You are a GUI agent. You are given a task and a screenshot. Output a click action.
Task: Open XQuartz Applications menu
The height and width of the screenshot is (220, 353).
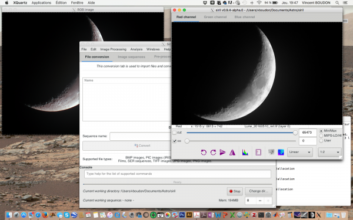[x=41, y=3]
